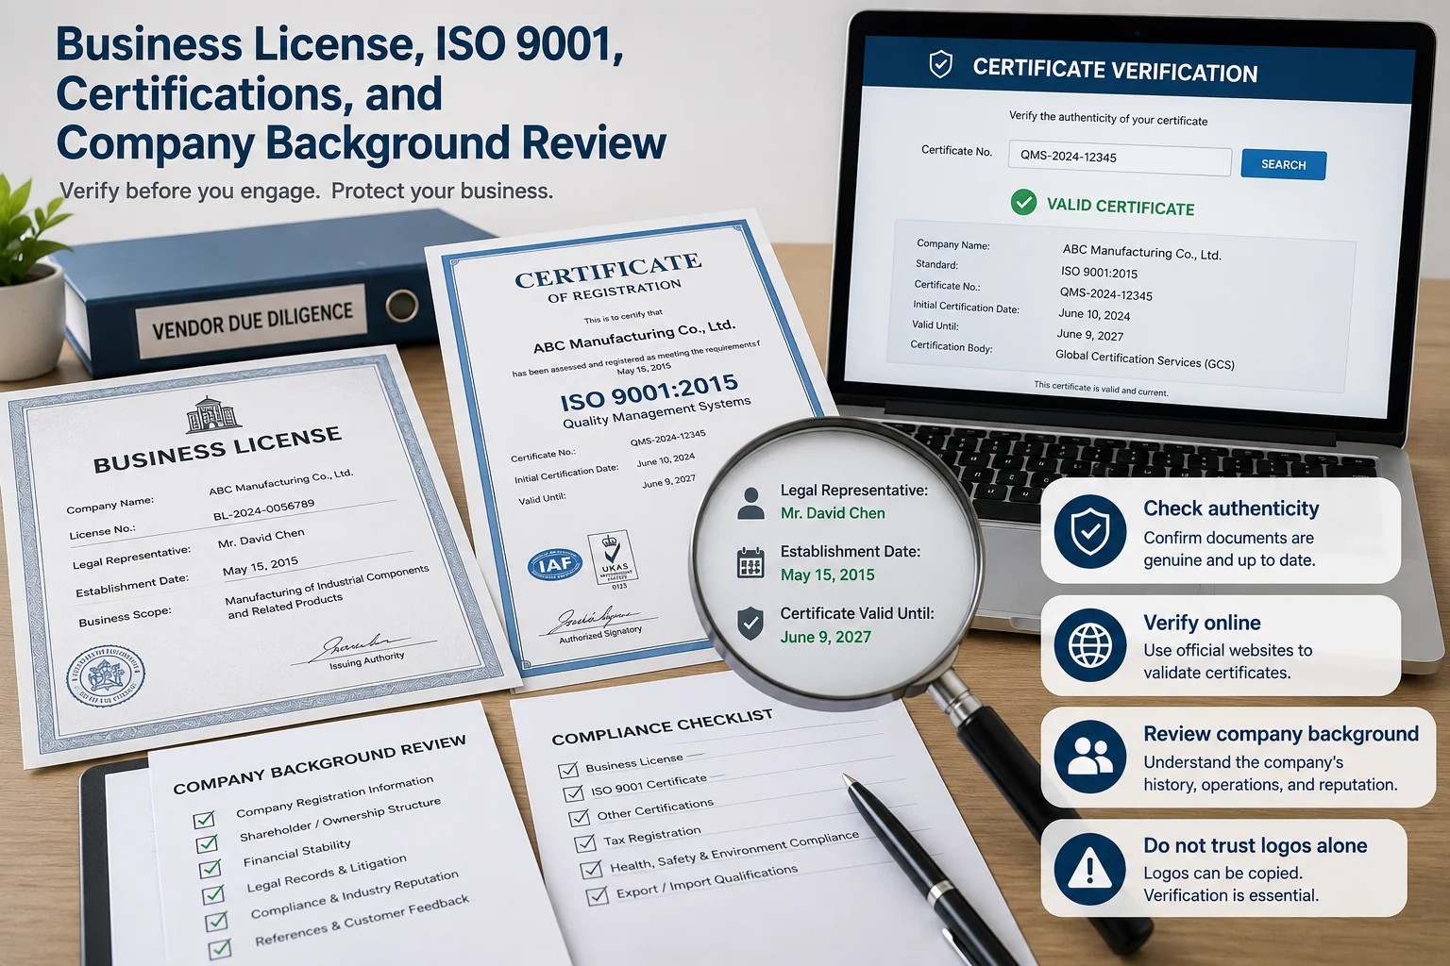Image resolution: width=1450 pixels, height=966 pixels.
Task: Click ISO 9001:2015 standard value on laptop
Action: click(1099, 273)
